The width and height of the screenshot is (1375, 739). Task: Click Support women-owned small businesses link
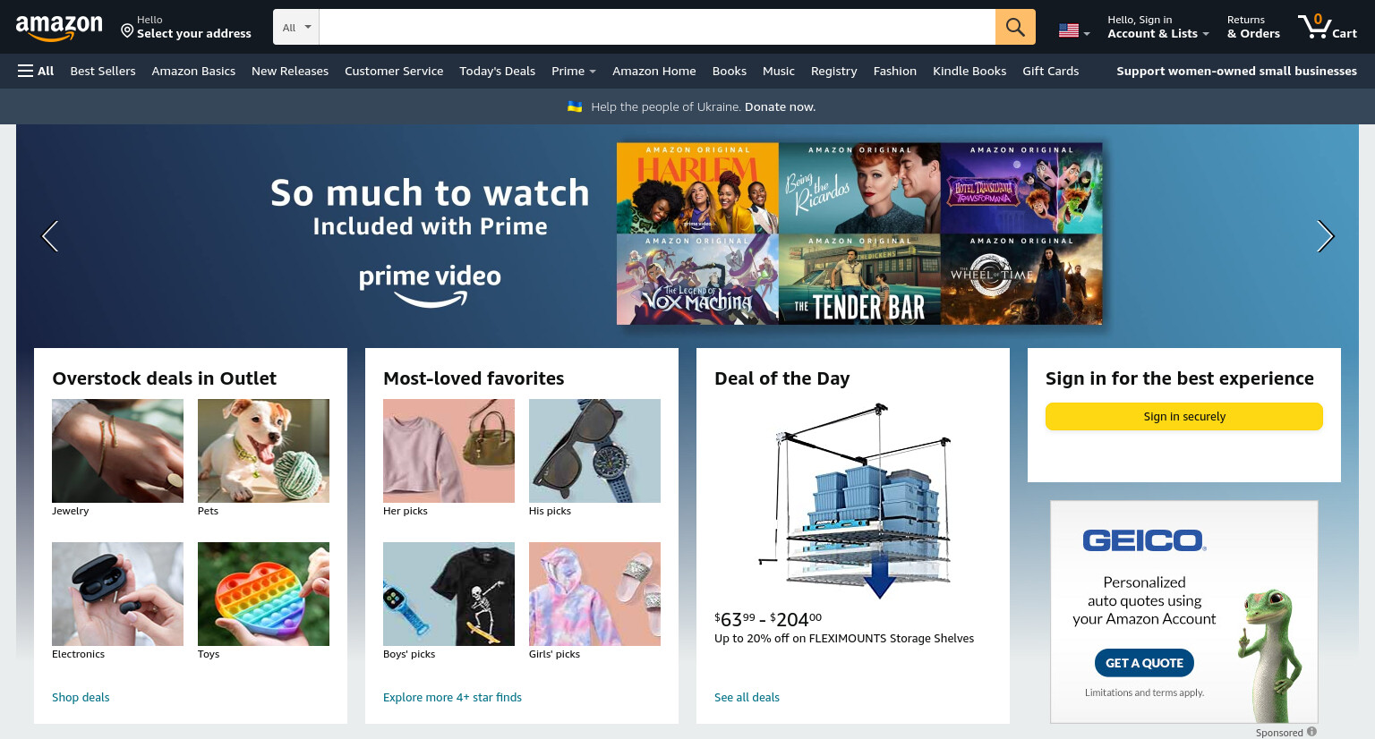pyautogui.click(x=1236, y=71)
